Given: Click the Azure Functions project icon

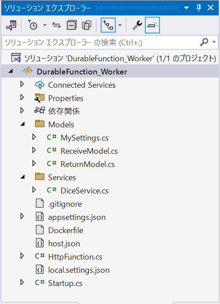Looking at the screenshot, I should (28, 71).
